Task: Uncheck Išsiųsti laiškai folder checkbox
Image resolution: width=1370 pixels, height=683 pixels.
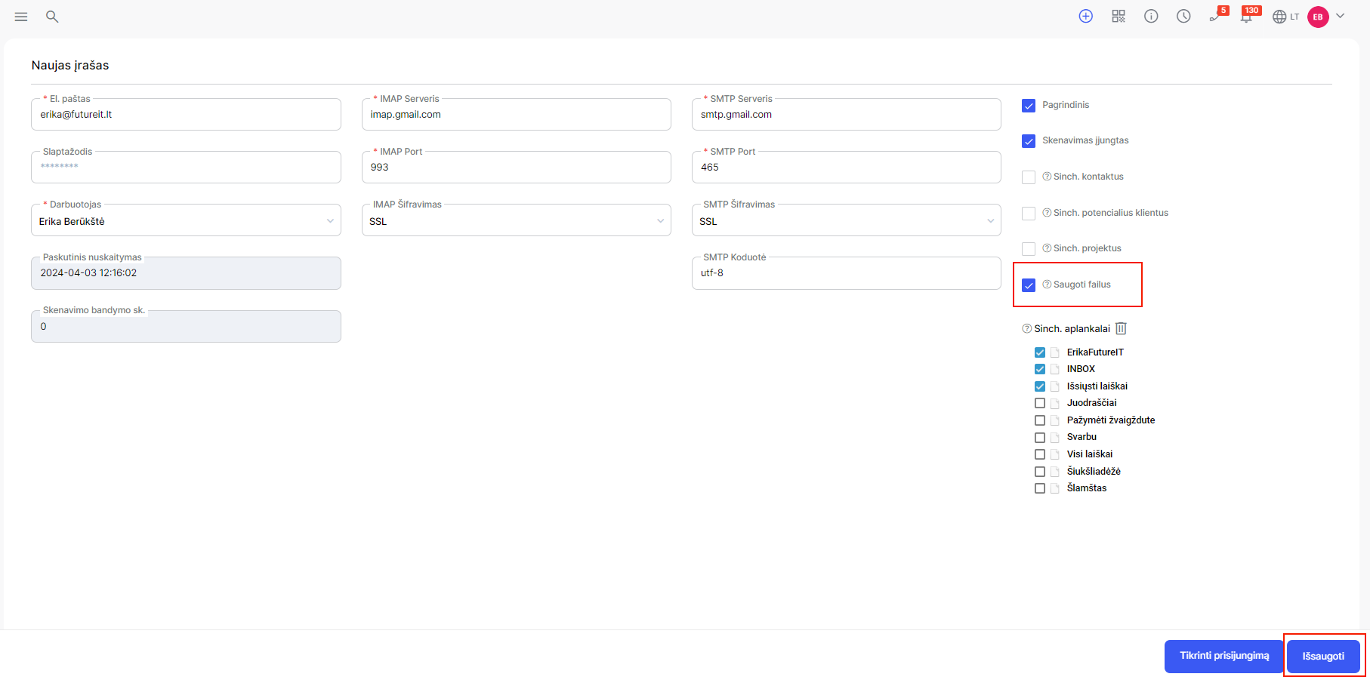Action: click(1040, 386)
